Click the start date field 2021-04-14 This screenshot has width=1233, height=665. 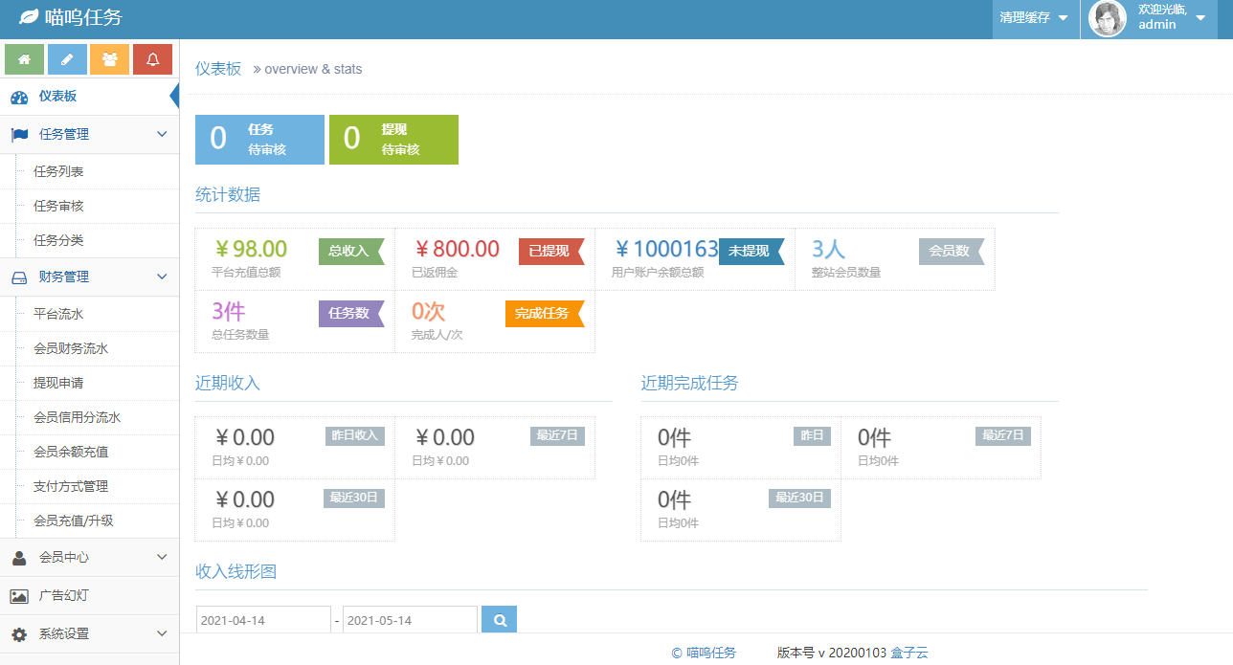263,620
